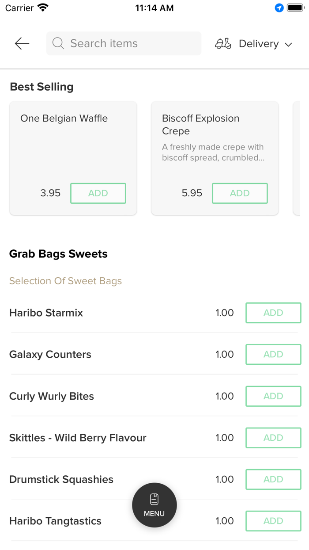Add Biscoff Explosion Crepe to order
The width and height of the screenshot is (309, 550).
(240, 193)
